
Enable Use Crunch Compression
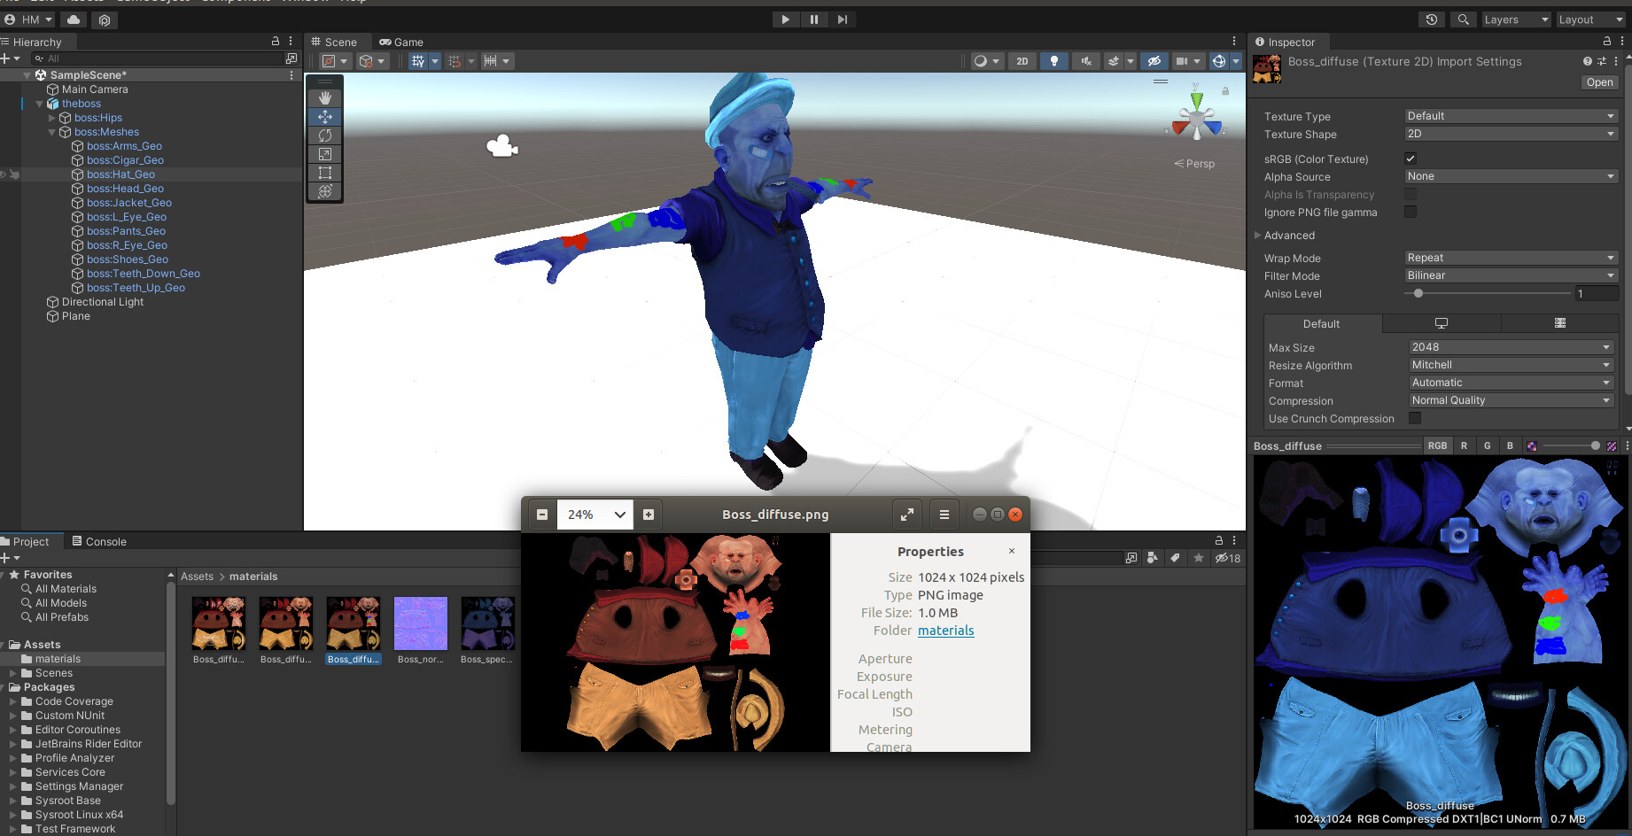[x=1414, y=418]
